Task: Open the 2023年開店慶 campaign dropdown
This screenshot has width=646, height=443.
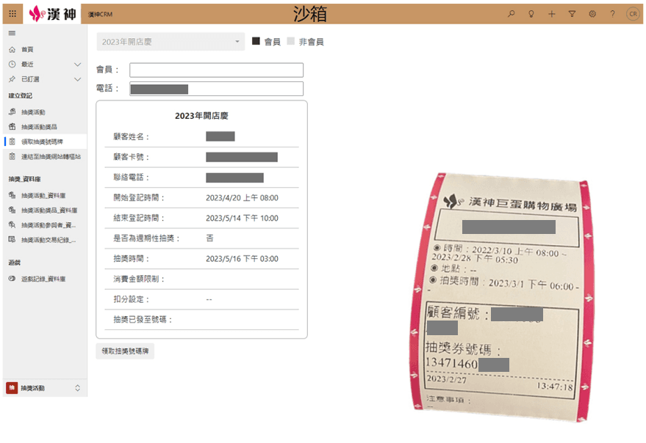Action: [x=171, y=42]
